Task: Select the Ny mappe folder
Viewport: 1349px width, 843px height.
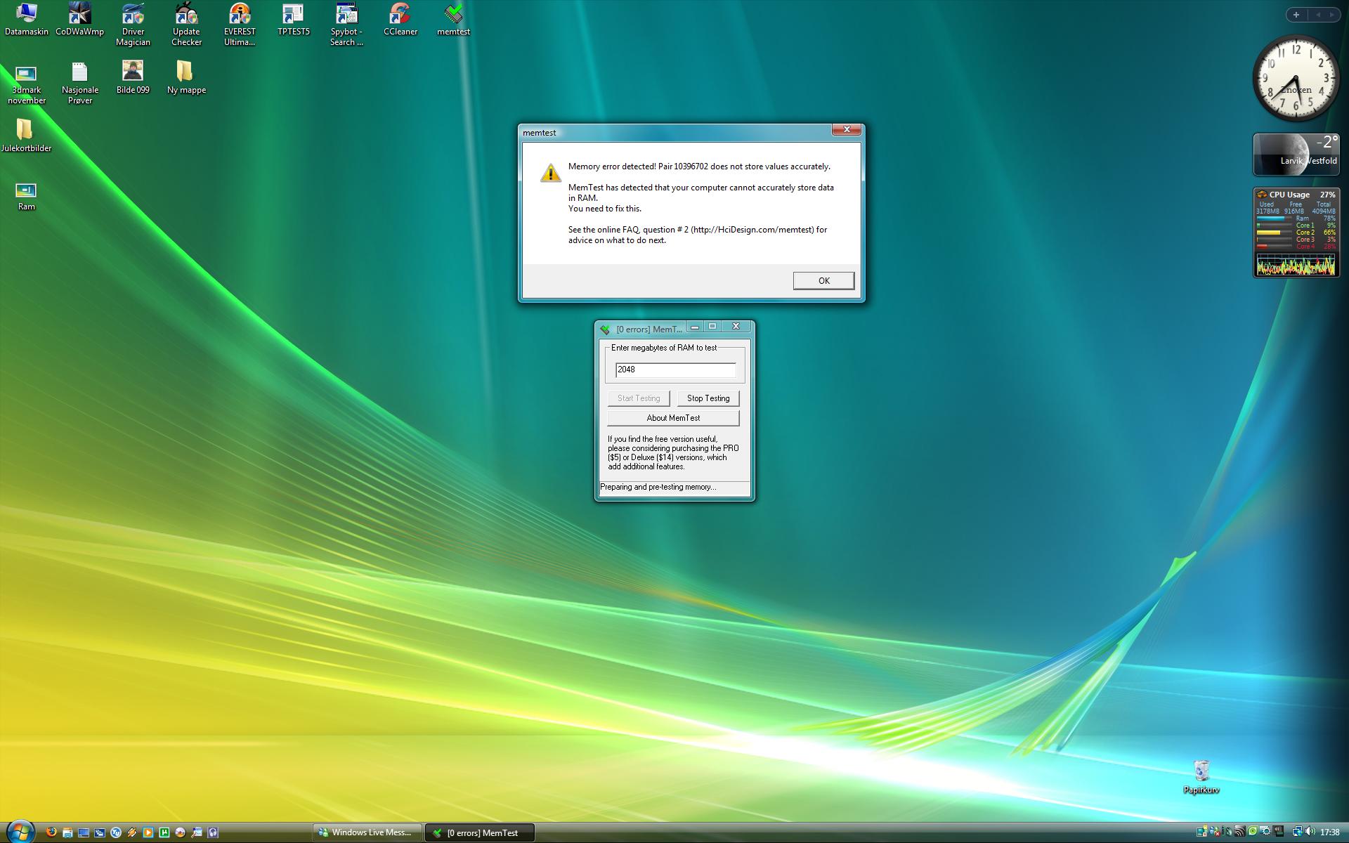Action: [x=186, y=77]
